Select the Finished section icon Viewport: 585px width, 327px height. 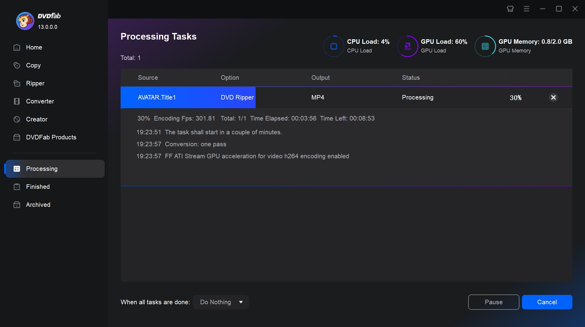16,186
